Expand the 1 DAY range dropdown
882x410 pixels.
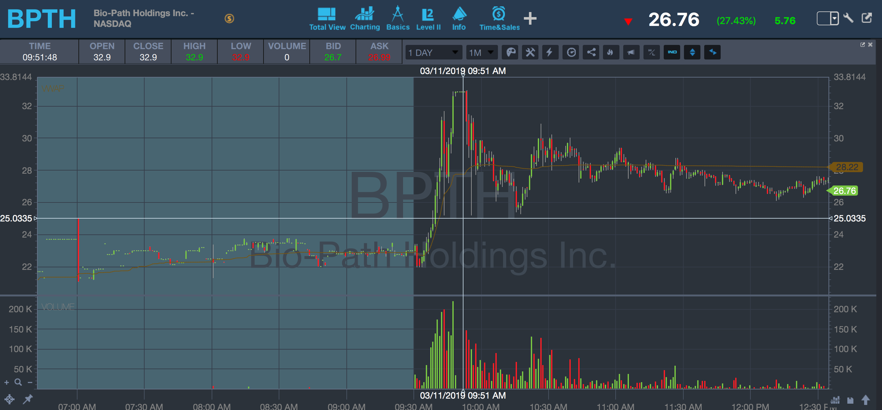tap(433, 53)
